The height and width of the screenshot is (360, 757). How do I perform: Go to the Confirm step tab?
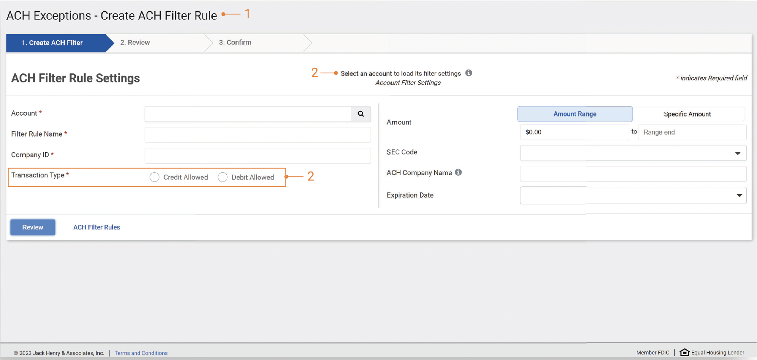(235, 43)
